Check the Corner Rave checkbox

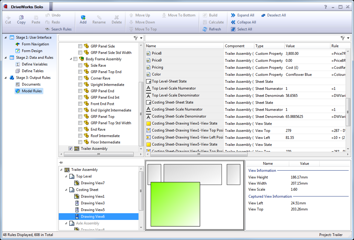coord(80,78)
